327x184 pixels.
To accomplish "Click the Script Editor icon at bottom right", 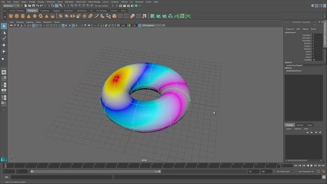I will 324,177.
